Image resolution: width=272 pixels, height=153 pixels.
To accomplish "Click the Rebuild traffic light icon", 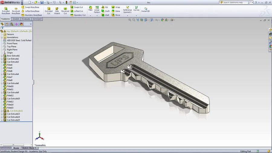I will [66, 2].
